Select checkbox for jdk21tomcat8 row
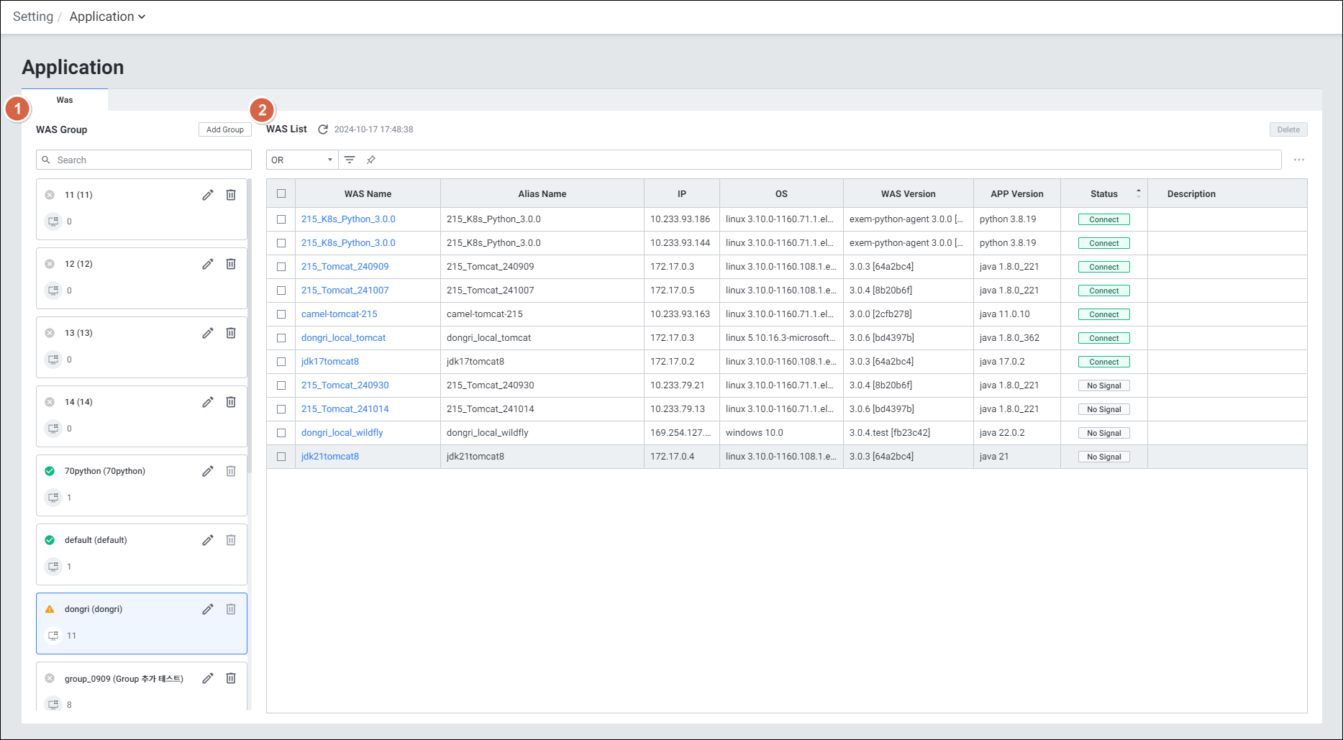 pyautogui.click(x=281, y=457)
